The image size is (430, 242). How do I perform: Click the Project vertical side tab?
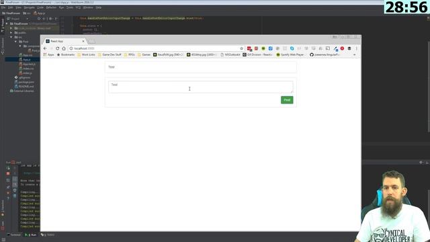[x=3, y=26]
